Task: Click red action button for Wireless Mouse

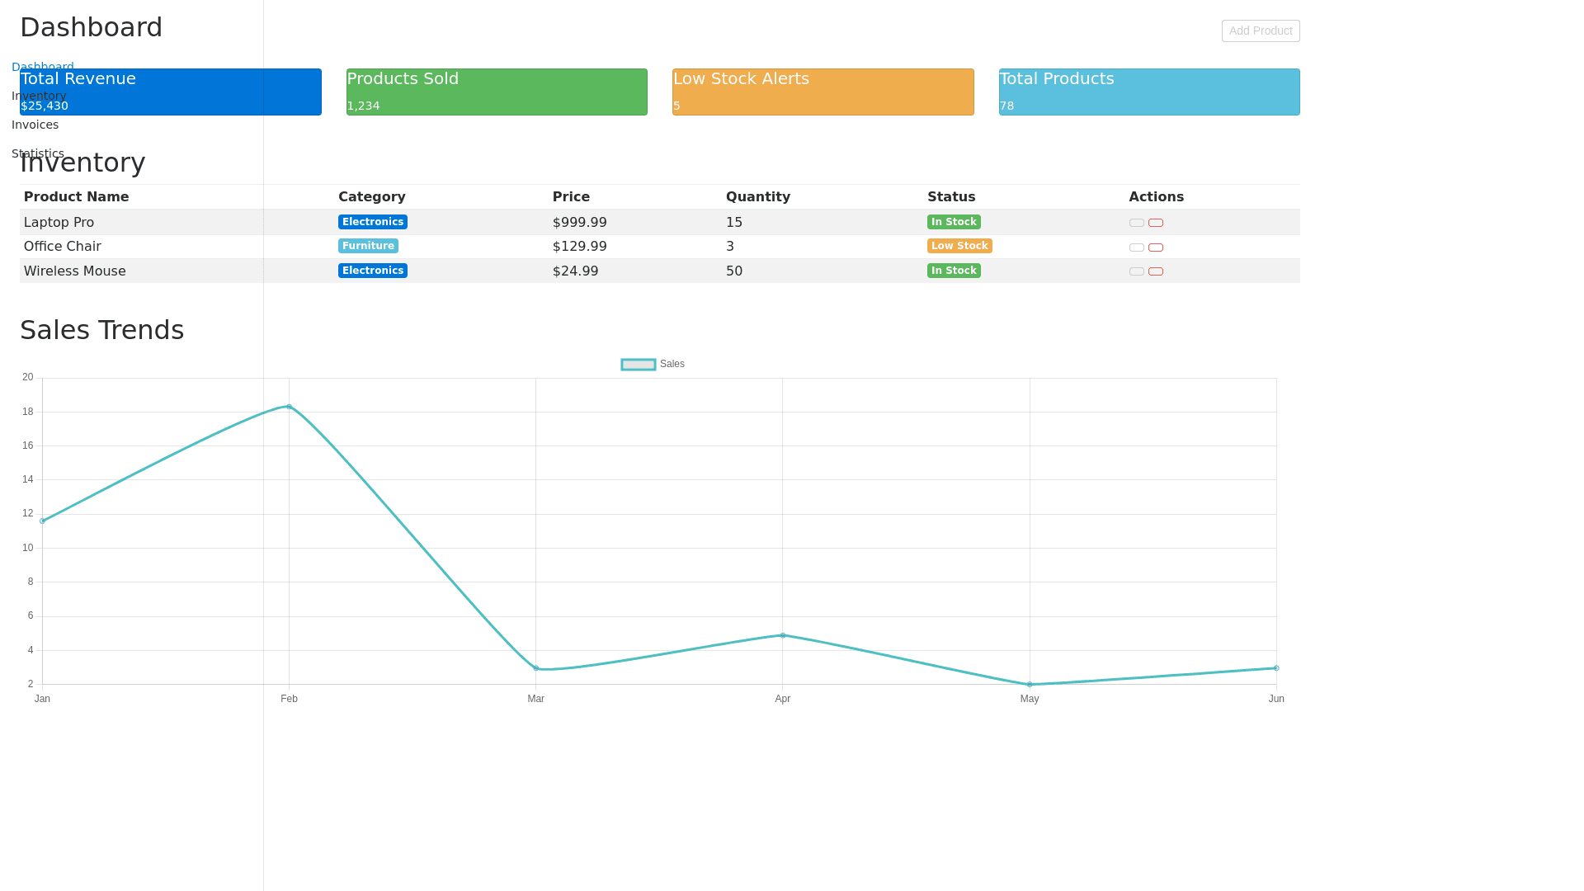Action: 1155,271
